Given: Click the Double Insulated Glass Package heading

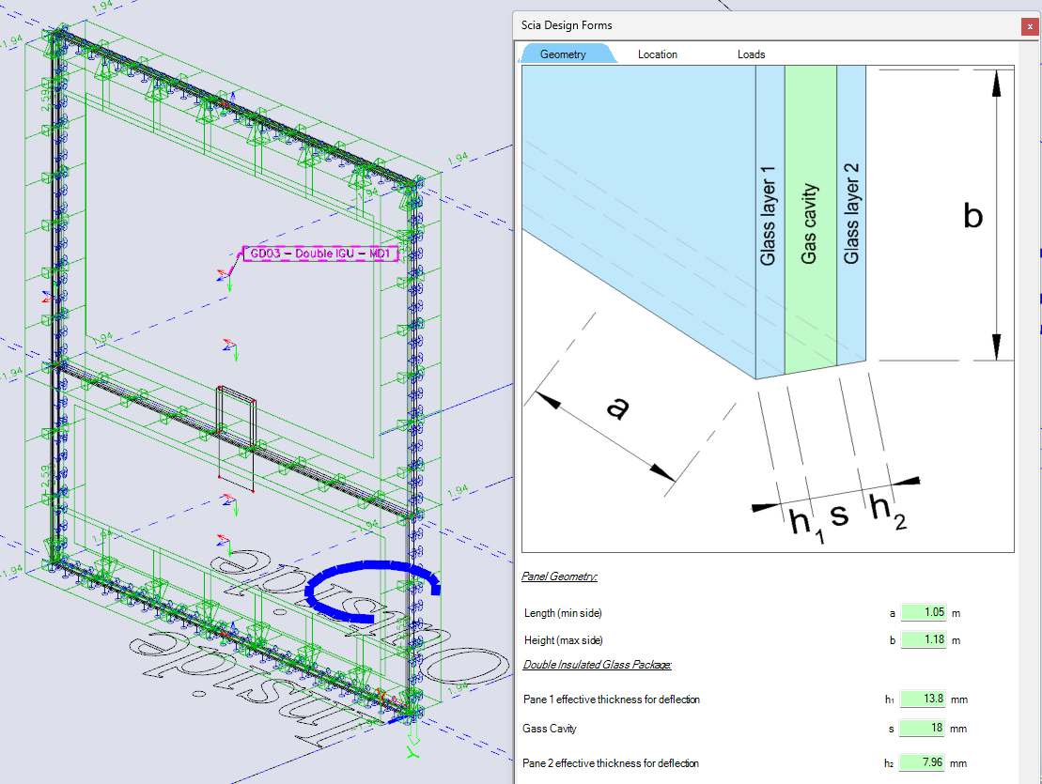Looking at the screenshot, I should (596, 664).
